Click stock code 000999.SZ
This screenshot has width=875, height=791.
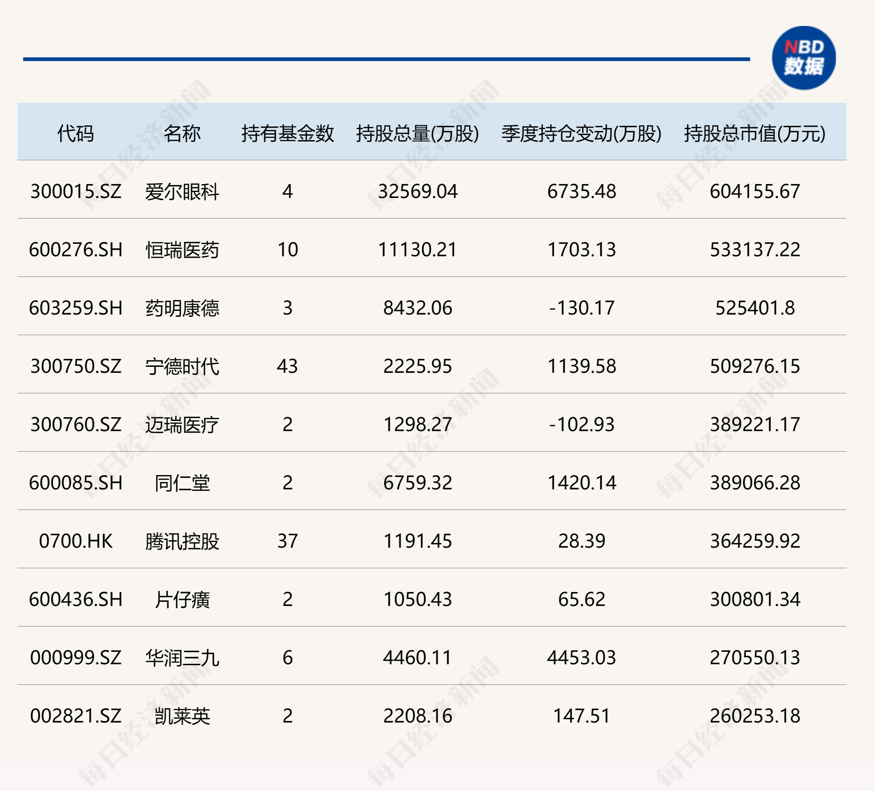[x=76, y=658]
